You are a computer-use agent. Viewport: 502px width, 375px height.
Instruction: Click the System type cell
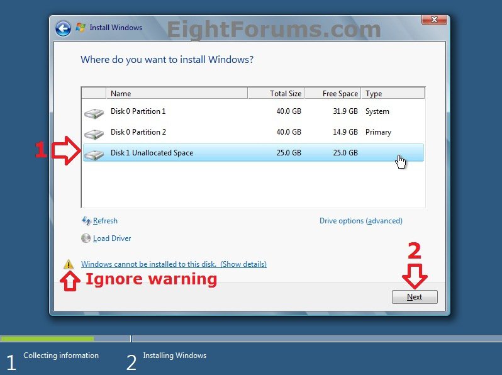[377, 111]
